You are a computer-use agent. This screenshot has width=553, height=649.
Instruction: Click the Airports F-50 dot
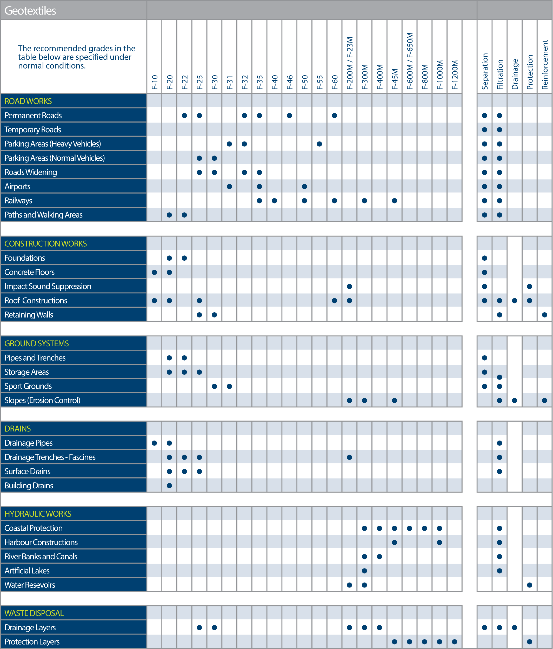[304, 187]
